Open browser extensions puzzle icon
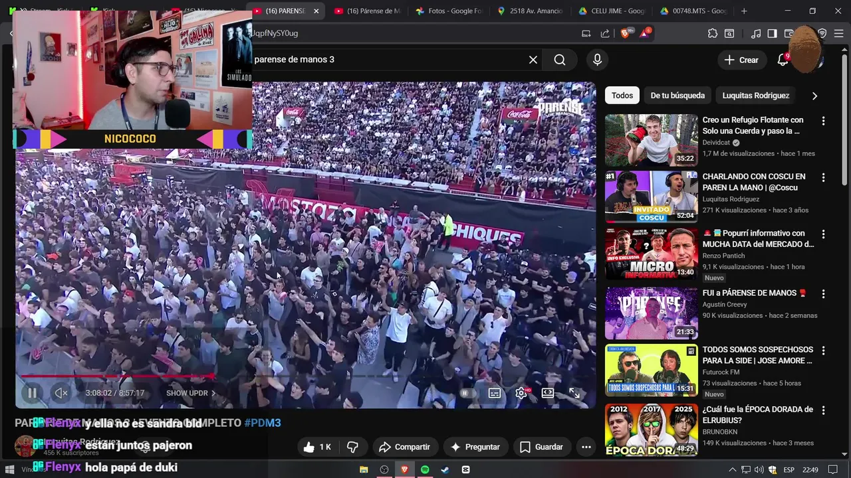851x478 pixels. [713, 33]
